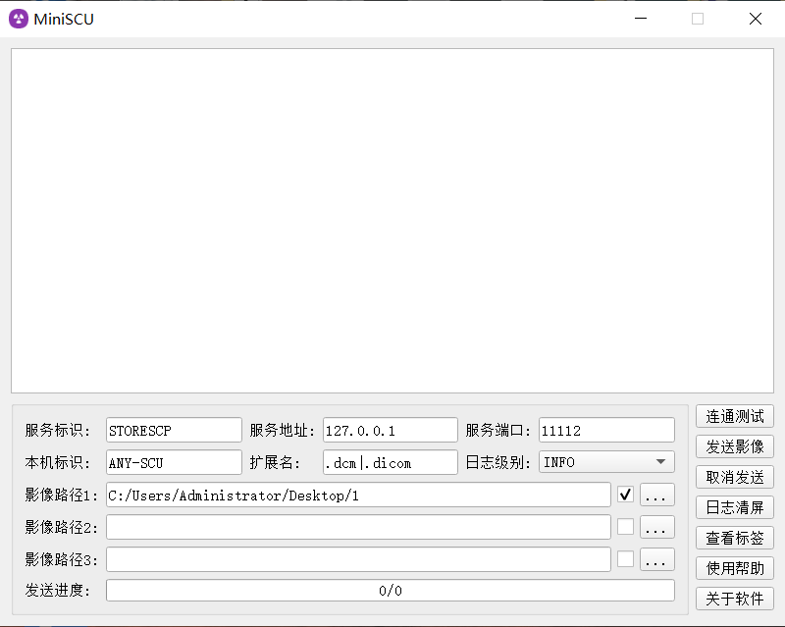Click the MiniSCU window title text
Screen dimensions: 785x627
[x=64, y=19]
